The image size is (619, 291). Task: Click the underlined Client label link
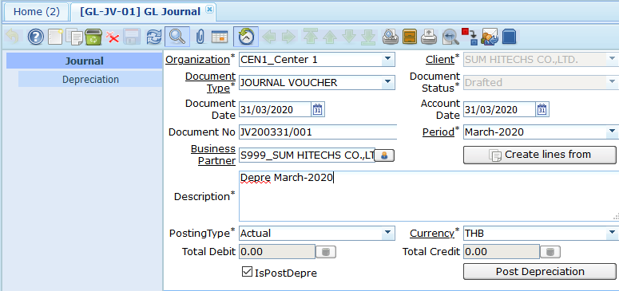tap(440, 60)
